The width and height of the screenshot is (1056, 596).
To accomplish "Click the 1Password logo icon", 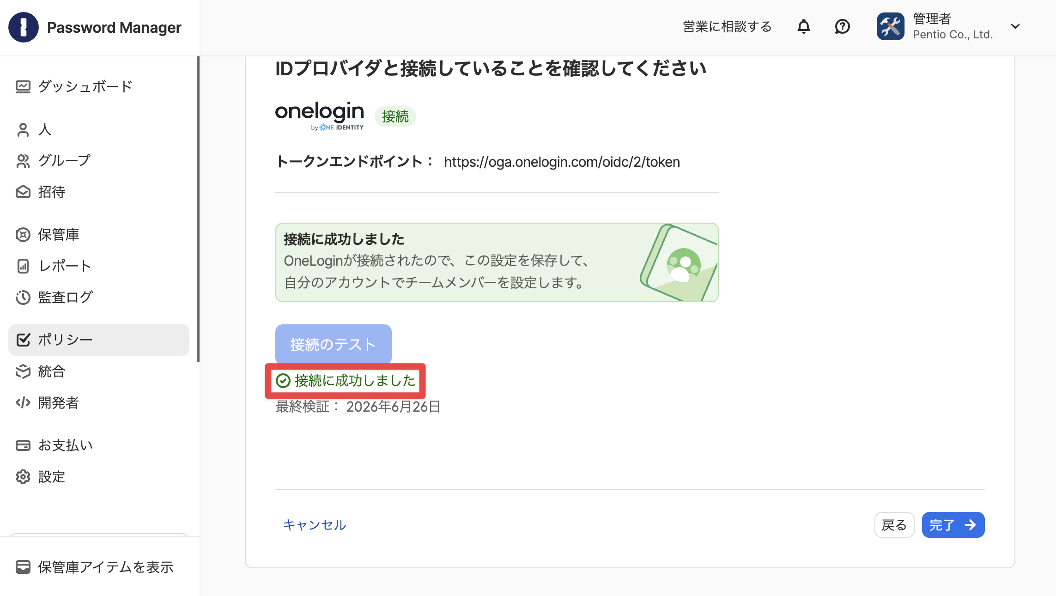I will [x=24, y=27].
